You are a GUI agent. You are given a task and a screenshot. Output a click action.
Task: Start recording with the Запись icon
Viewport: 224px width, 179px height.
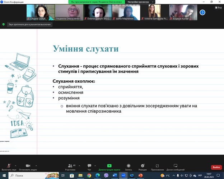(129, 166)
